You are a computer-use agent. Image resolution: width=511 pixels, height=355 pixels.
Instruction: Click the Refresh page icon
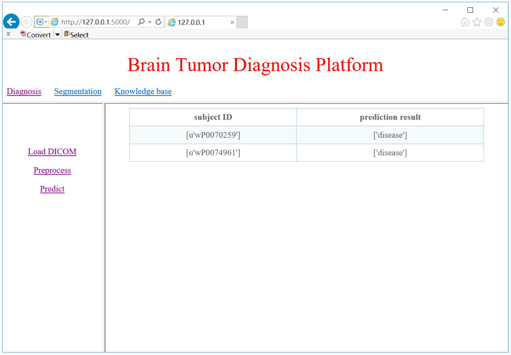coord(158,22)
